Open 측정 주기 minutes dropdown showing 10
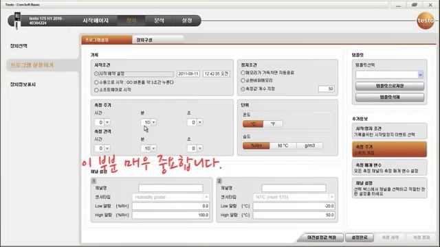The width and height of the screenshot is (440, 247). coord(153,122)
